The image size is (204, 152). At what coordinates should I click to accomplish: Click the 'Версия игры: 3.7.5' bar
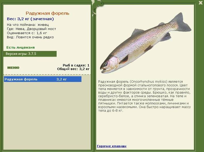point(30,54)
